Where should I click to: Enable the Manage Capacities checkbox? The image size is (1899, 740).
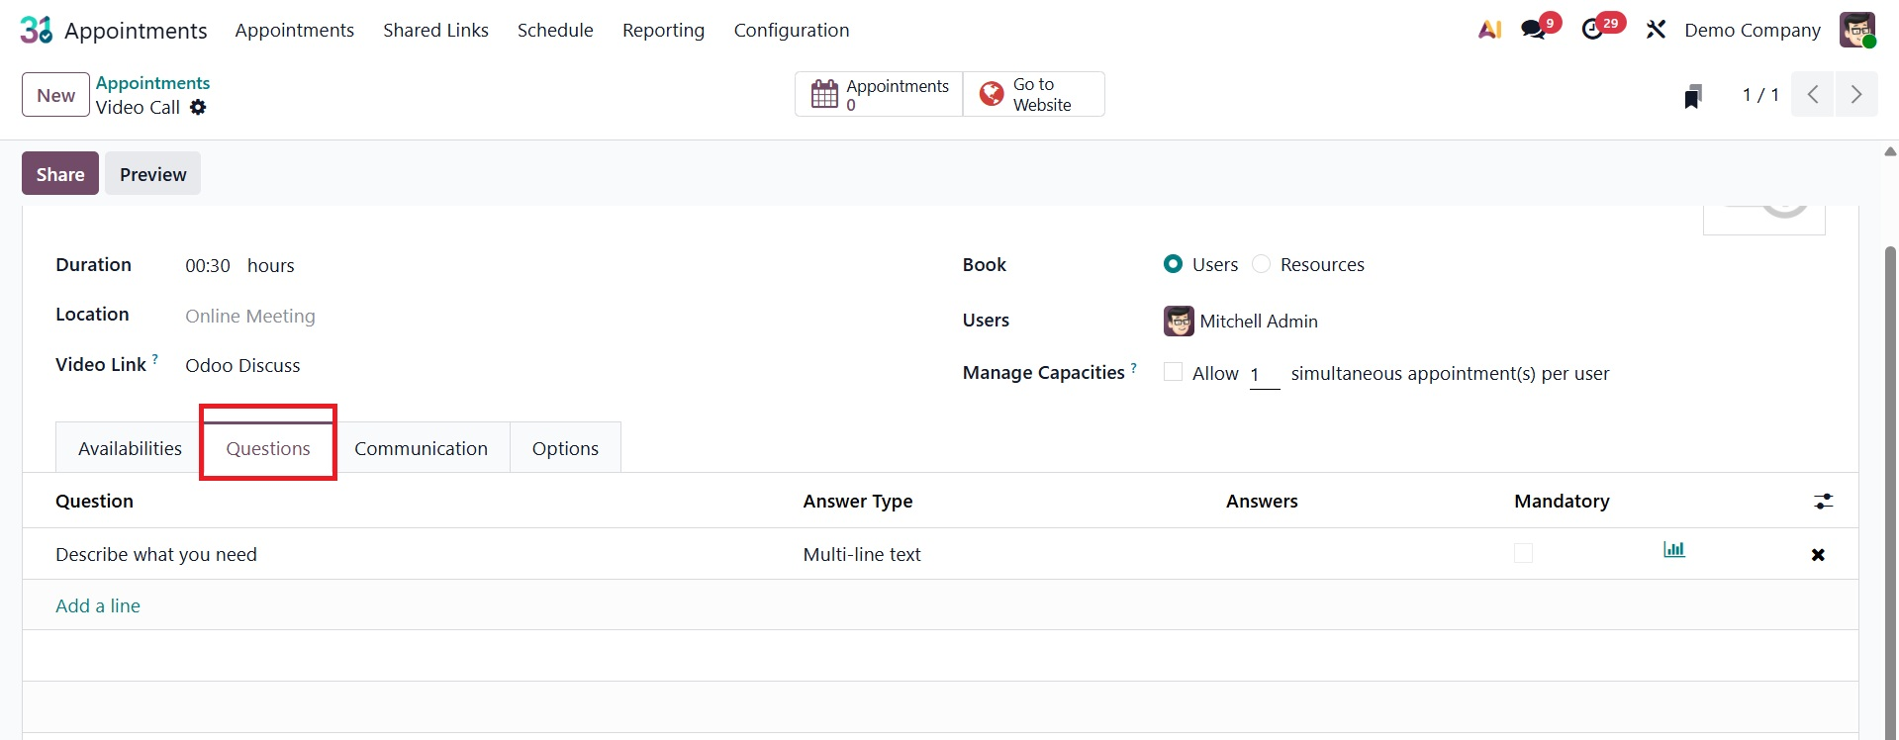tap(1173, 372)
